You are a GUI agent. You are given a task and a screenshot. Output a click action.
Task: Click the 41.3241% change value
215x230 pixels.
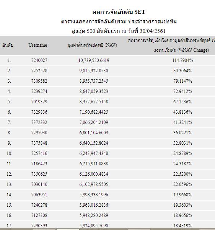182,122
